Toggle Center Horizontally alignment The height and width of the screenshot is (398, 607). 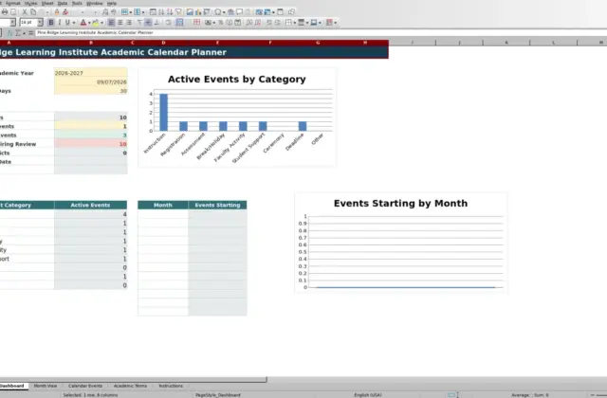click(x=120, y=23)
